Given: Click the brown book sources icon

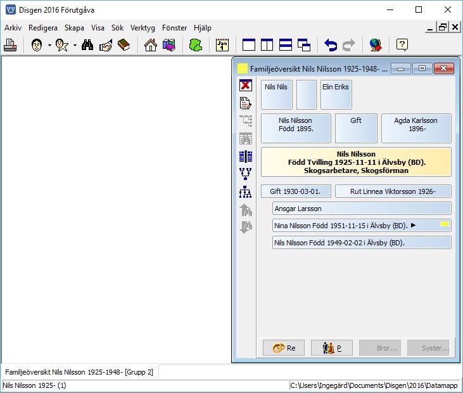Looking at the screenshot, I should pos(124,45).
